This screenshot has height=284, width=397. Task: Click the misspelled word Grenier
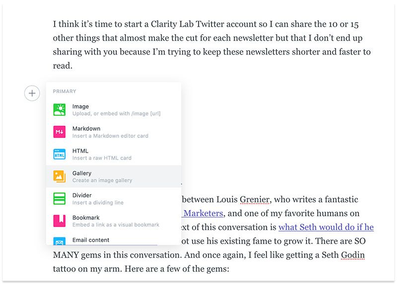(x=254, y=200)
